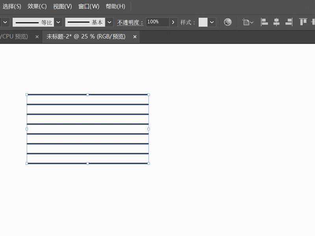Image resolution: width=315 pixels, height=236 pixels.
Task: Open the 视图(V) menu
Action: point(63,6)
